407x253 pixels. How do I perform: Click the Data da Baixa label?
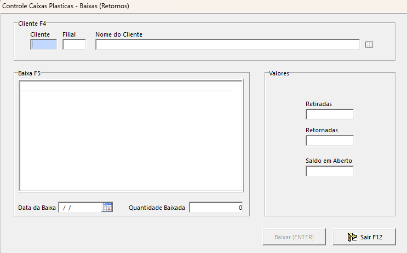pos(37,208)
